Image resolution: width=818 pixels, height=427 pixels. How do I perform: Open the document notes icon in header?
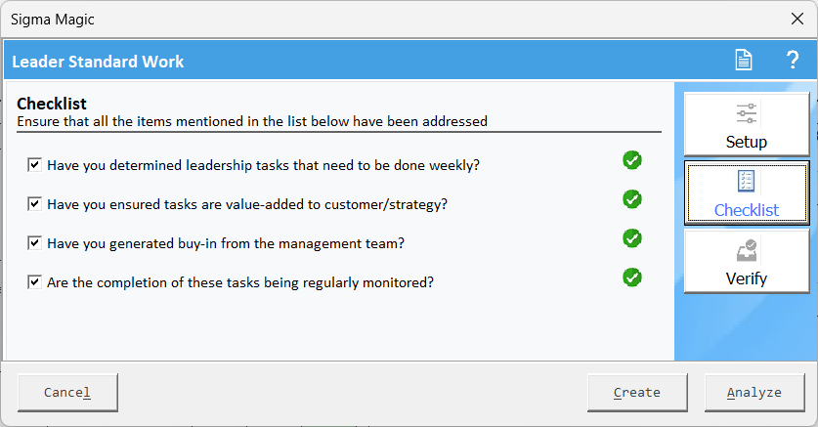(x=744, y=60)
